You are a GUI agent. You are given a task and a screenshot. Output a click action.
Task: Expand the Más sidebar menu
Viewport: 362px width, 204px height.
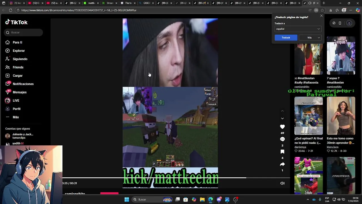pos(16,117)
